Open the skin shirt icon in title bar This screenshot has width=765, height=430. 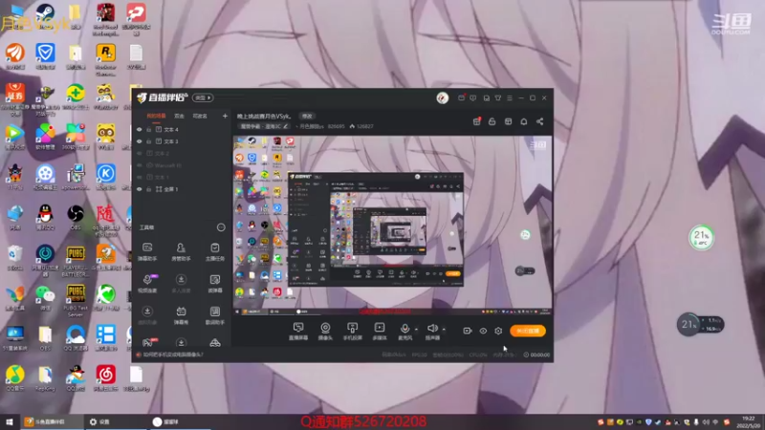pyautogui.click(x=498, y=98)
